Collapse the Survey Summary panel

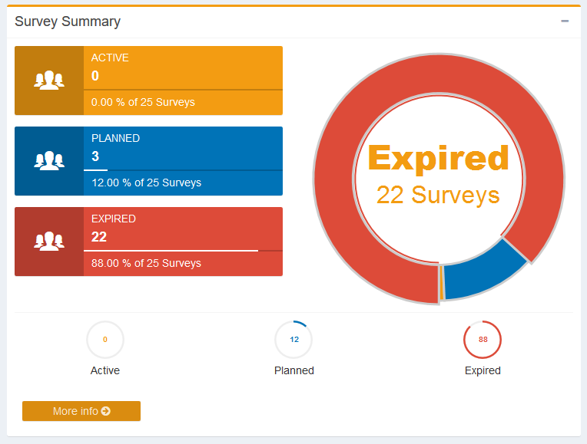[565, 21]
